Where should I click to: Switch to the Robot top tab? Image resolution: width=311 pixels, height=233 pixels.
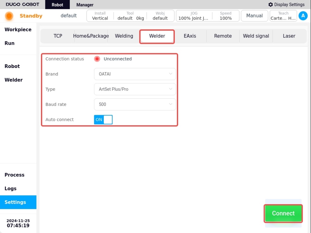57,5
